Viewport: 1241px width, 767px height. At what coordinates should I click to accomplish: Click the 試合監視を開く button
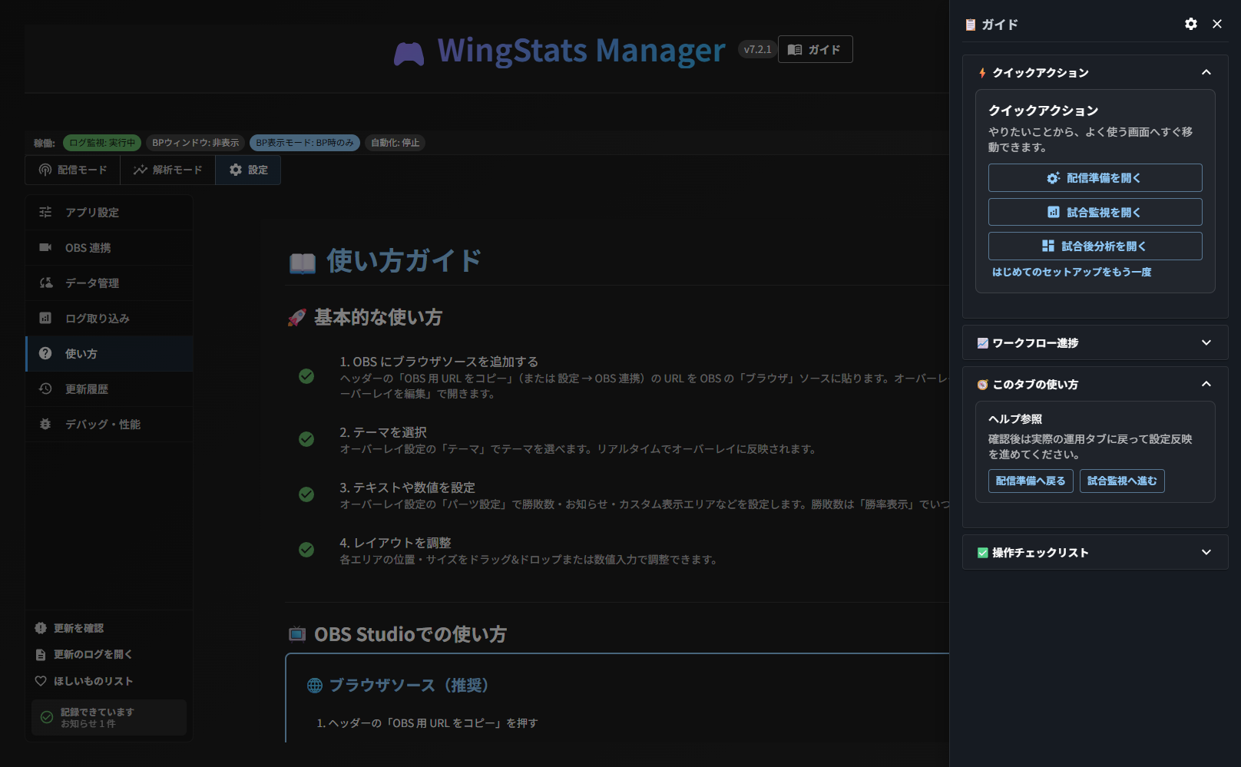tap(1095, 212)
